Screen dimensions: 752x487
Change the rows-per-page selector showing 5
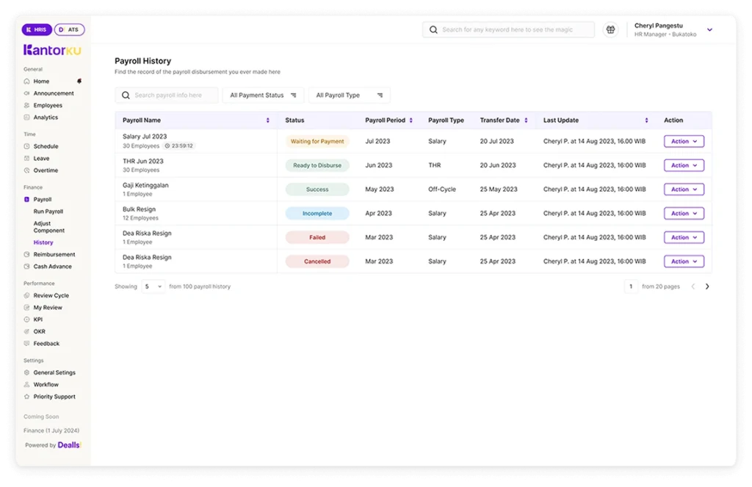coord(151,286)
